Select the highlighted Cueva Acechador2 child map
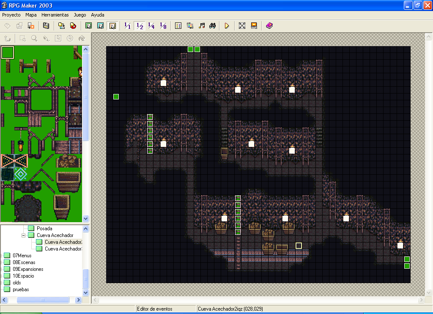433x314 pixels. click(63, 242)
